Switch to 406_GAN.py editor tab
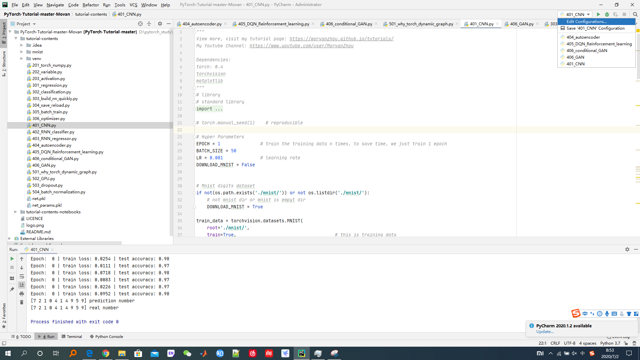The width and height of the screenshot is (640, 360). pos(522,24)
